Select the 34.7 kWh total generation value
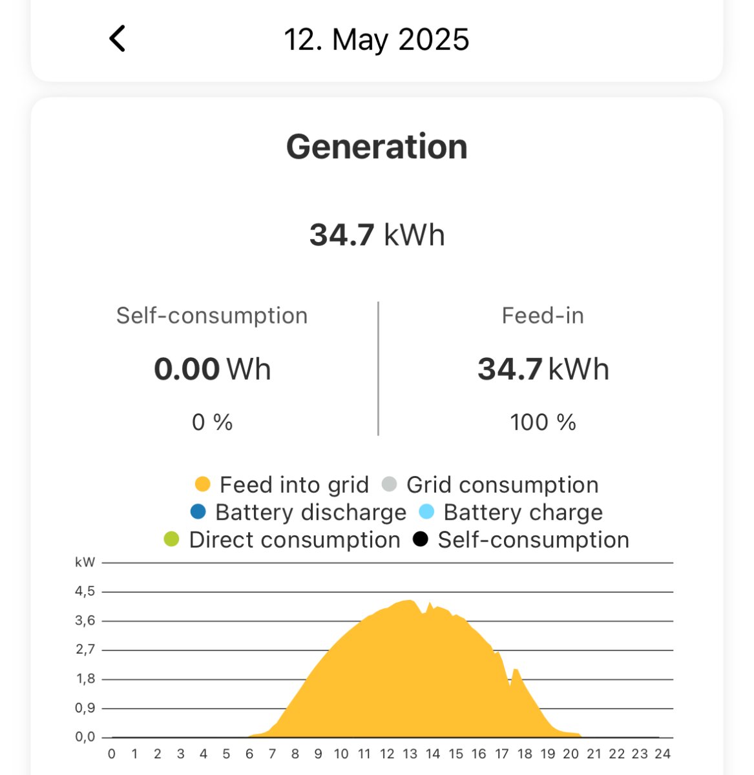The height and width of the screenshot is (775, 754). [x=377, y=234]
